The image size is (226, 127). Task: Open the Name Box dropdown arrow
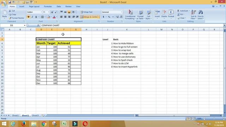(25, 25)
